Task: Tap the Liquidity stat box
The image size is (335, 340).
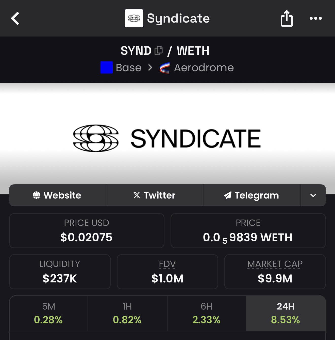Action: click(x=60, y=272)
